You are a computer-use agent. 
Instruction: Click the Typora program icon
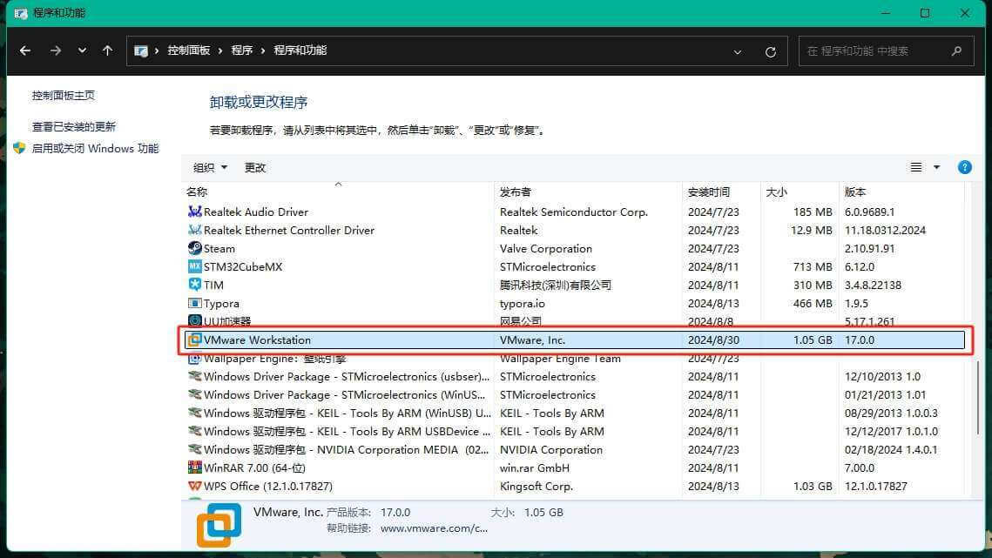(194, 303)
